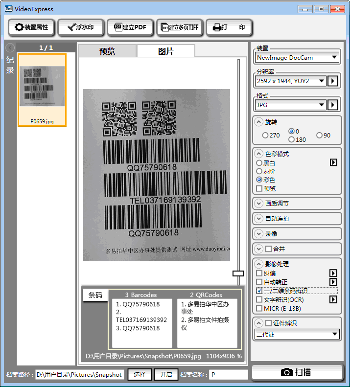
Task: Collapse the 色彩模式 color mode section
Action: 258,154
